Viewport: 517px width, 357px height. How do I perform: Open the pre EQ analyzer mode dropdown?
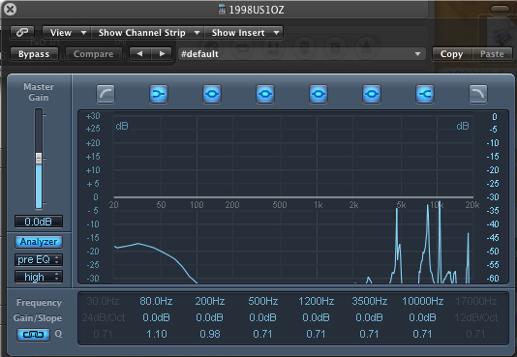click(39, 260)
